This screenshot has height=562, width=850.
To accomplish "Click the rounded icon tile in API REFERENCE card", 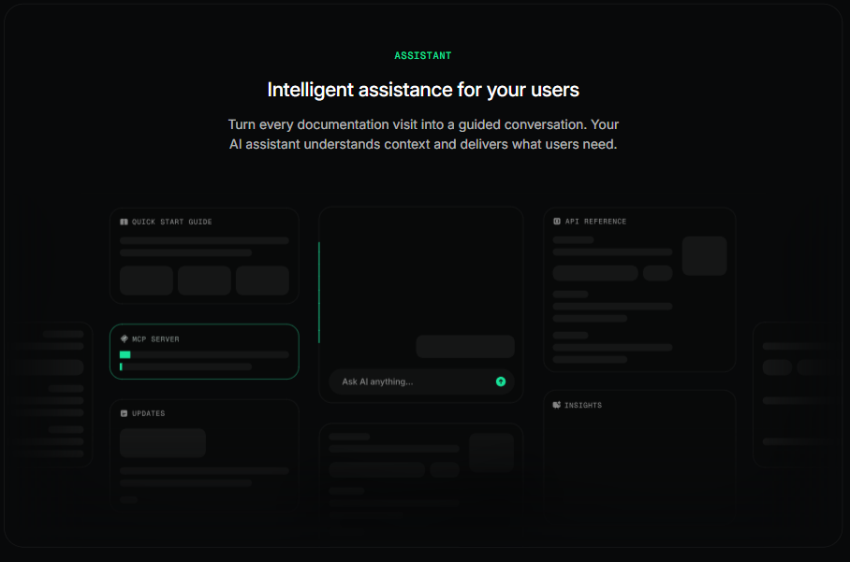I will click(x=704, y=256).
